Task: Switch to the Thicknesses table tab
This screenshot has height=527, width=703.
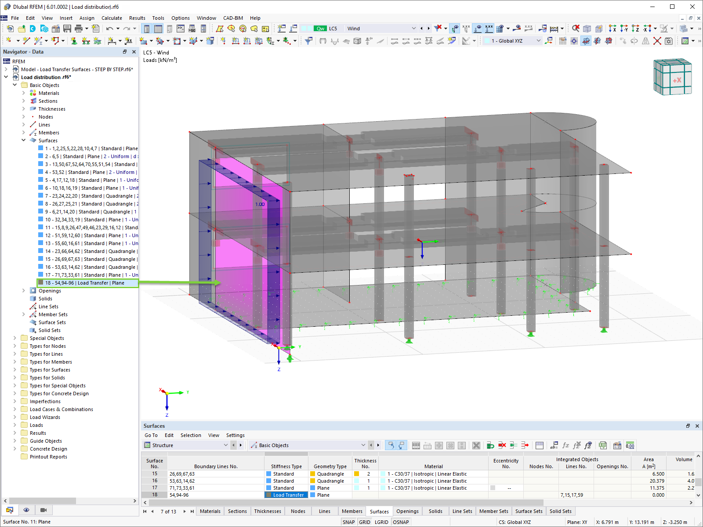Action: point(268,511)
